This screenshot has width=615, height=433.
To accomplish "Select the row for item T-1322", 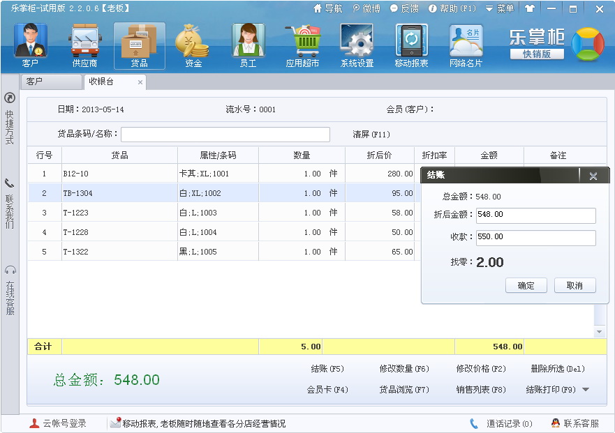I will [x=224, y=252].
